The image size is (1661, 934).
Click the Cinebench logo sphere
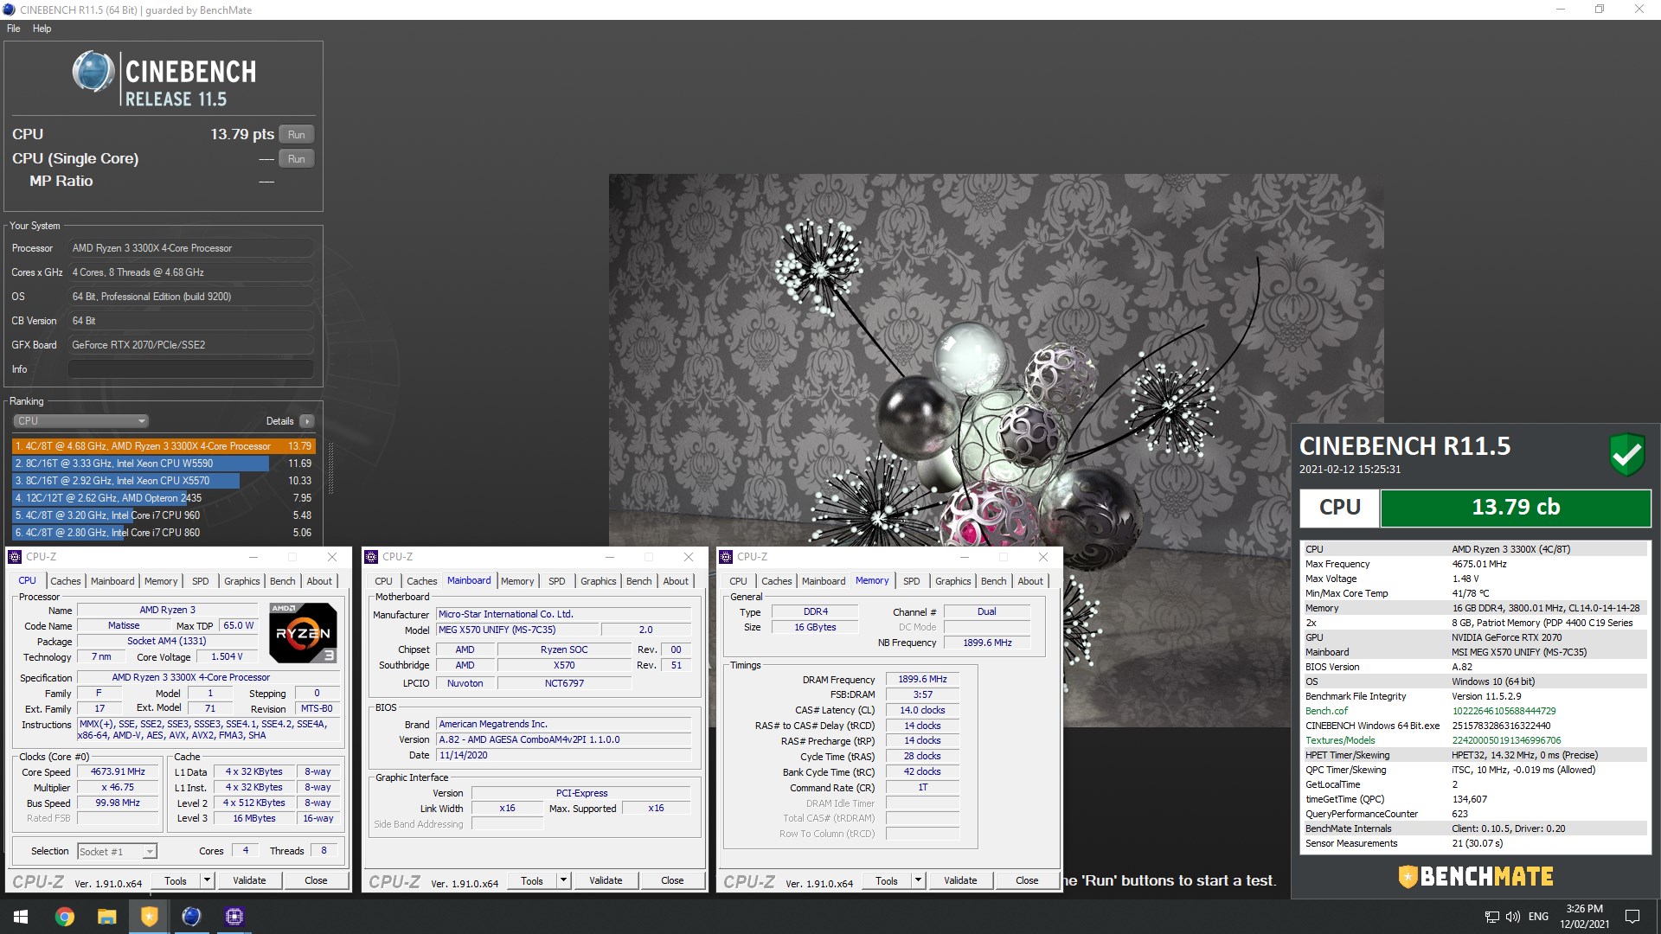click(x=93, y=72)
